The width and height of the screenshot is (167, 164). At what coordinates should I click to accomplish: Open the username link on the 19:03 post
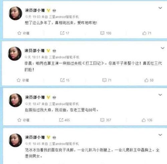[35, 10]
